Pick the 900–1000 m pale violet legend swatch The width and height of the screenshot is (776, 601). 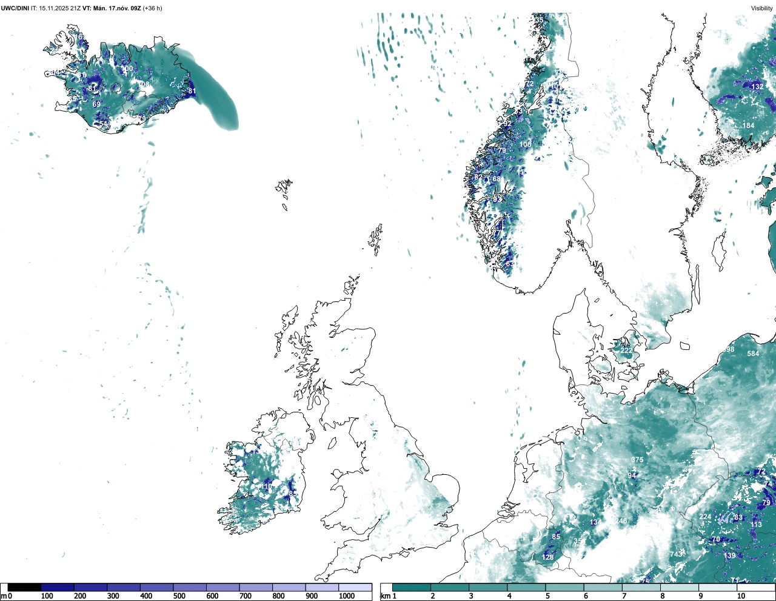322,587
